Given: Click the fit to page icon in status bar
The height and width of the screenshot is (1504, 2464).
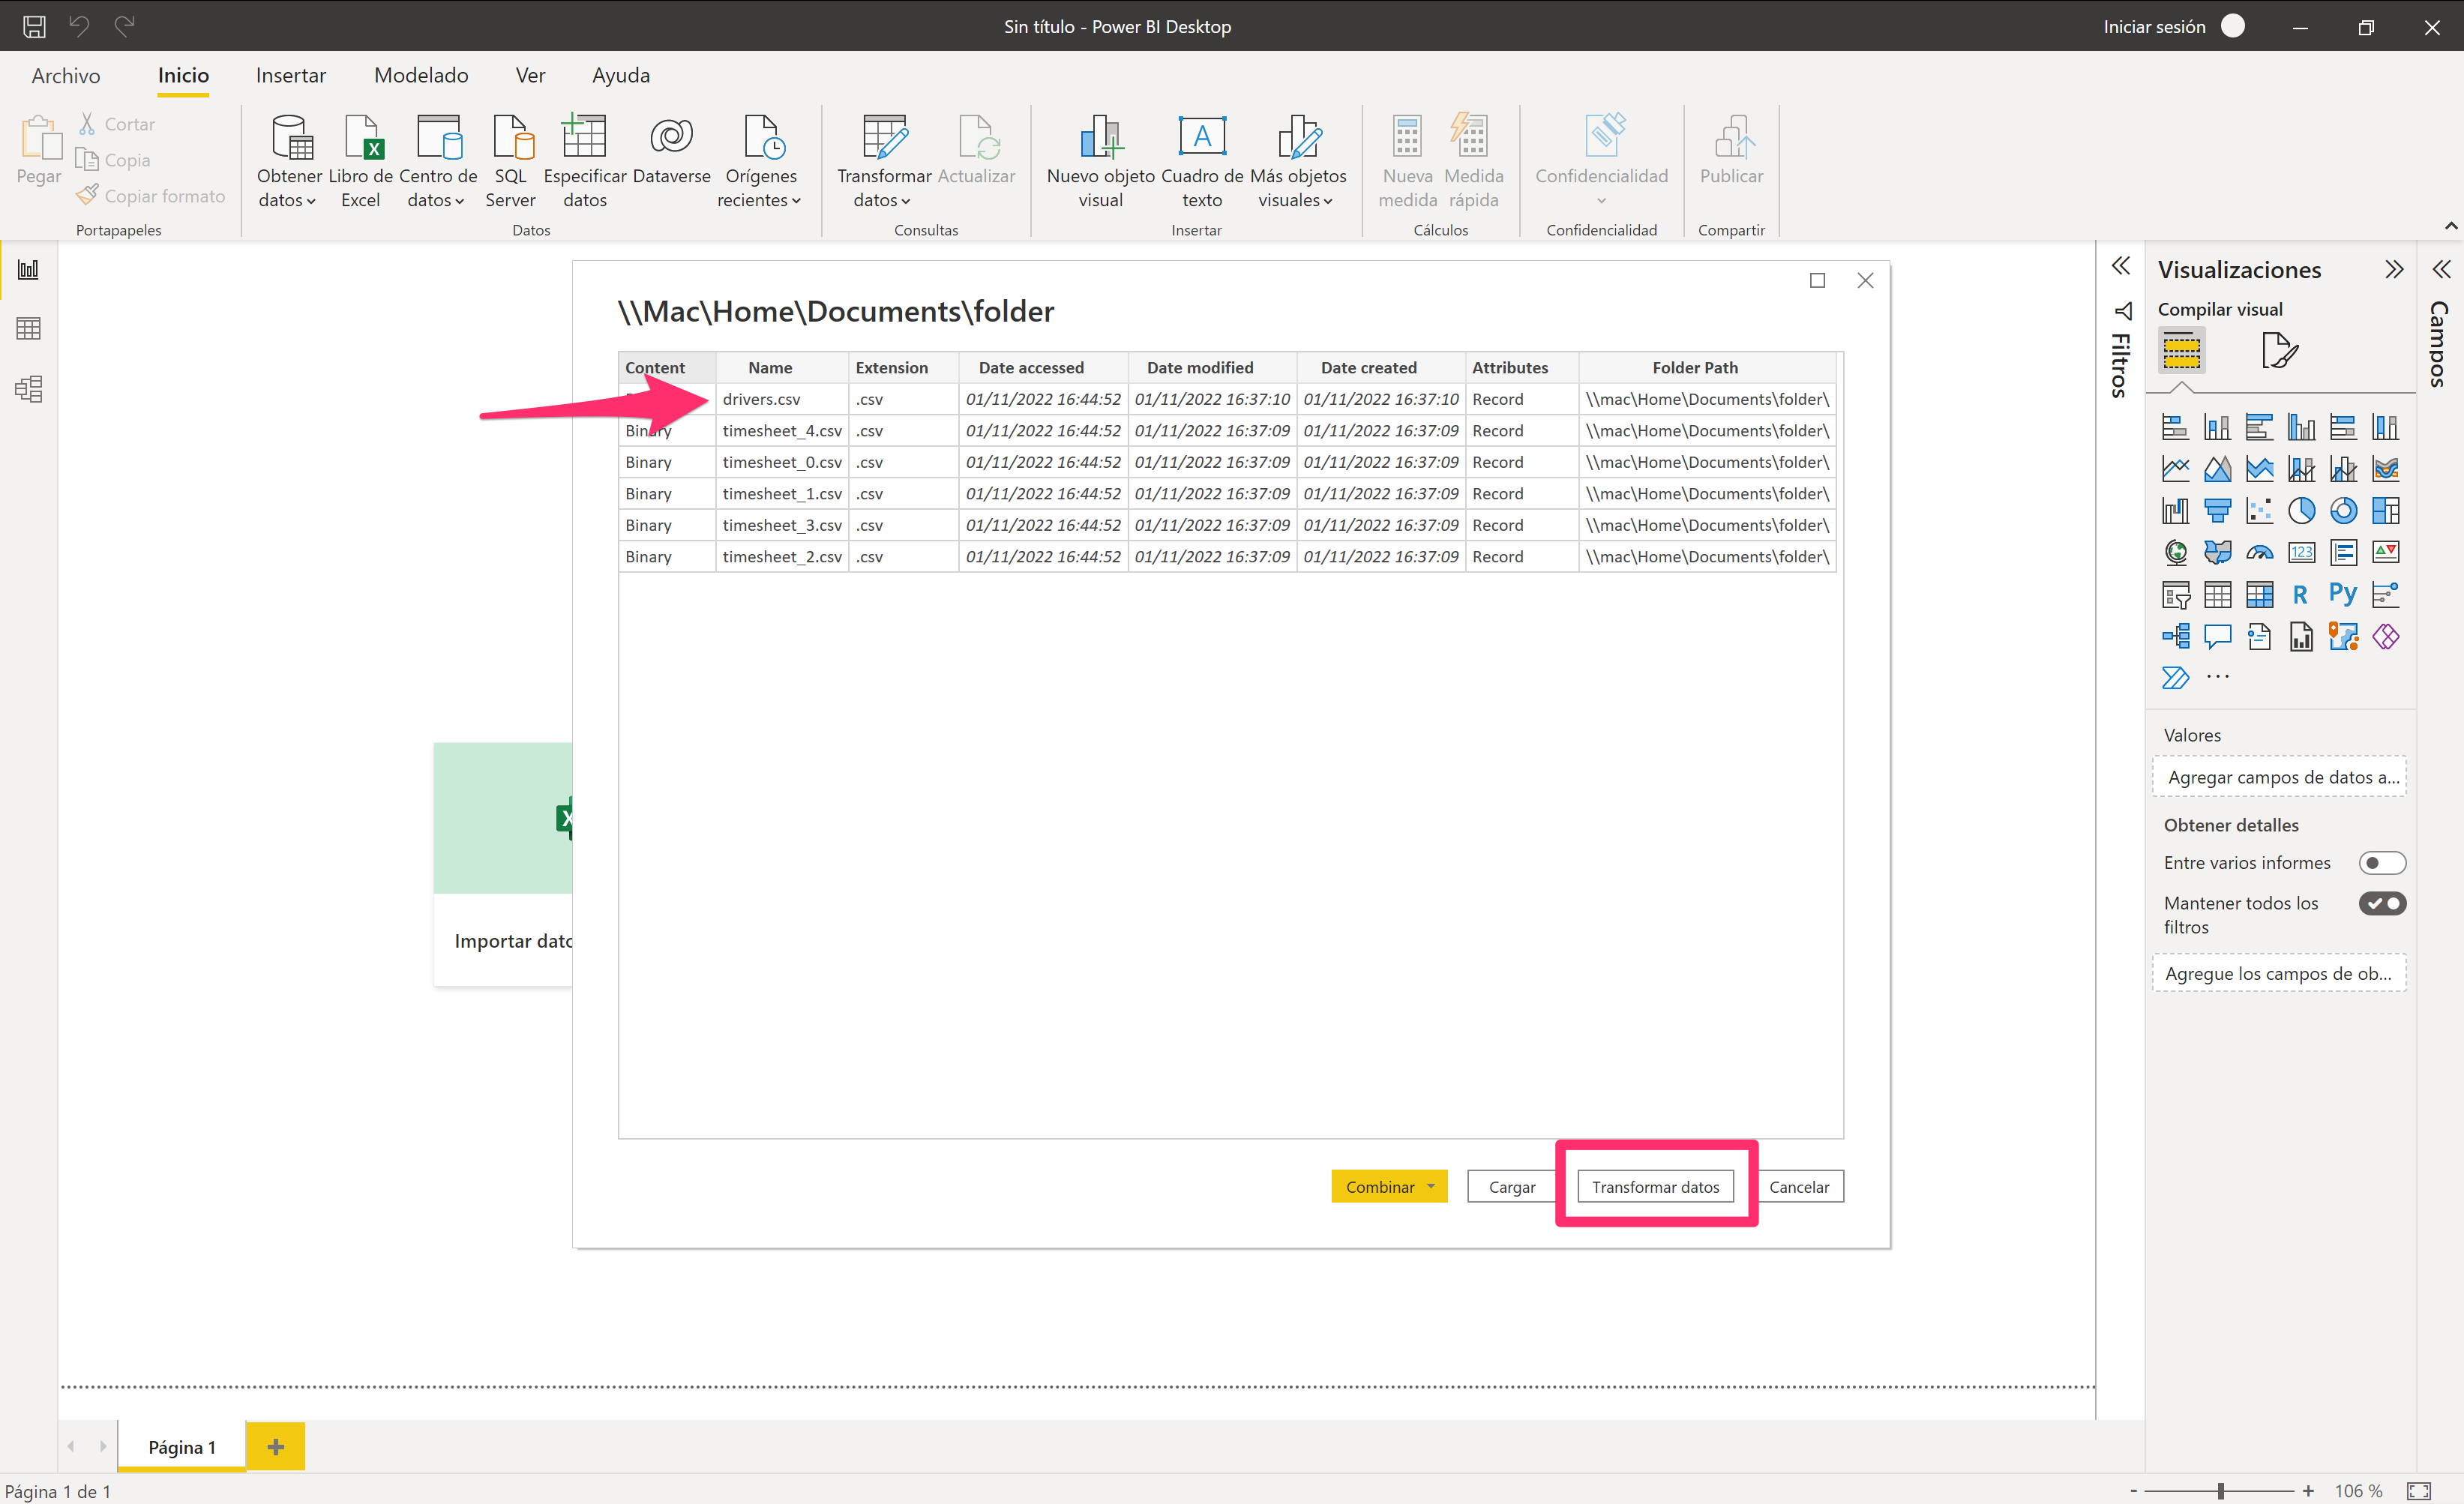Looking at the screenshot, I should [2418, 1491].
